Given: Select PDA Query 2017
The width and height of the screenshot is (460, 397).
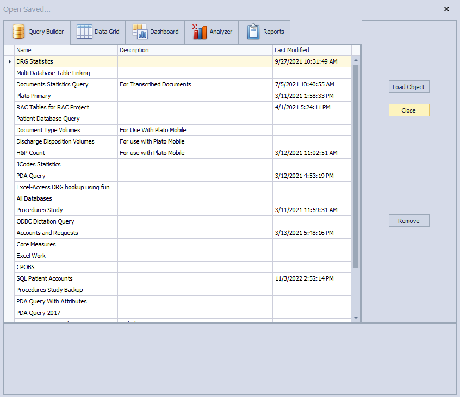Looking at the screenshot, I should click(x=183, y=313).
